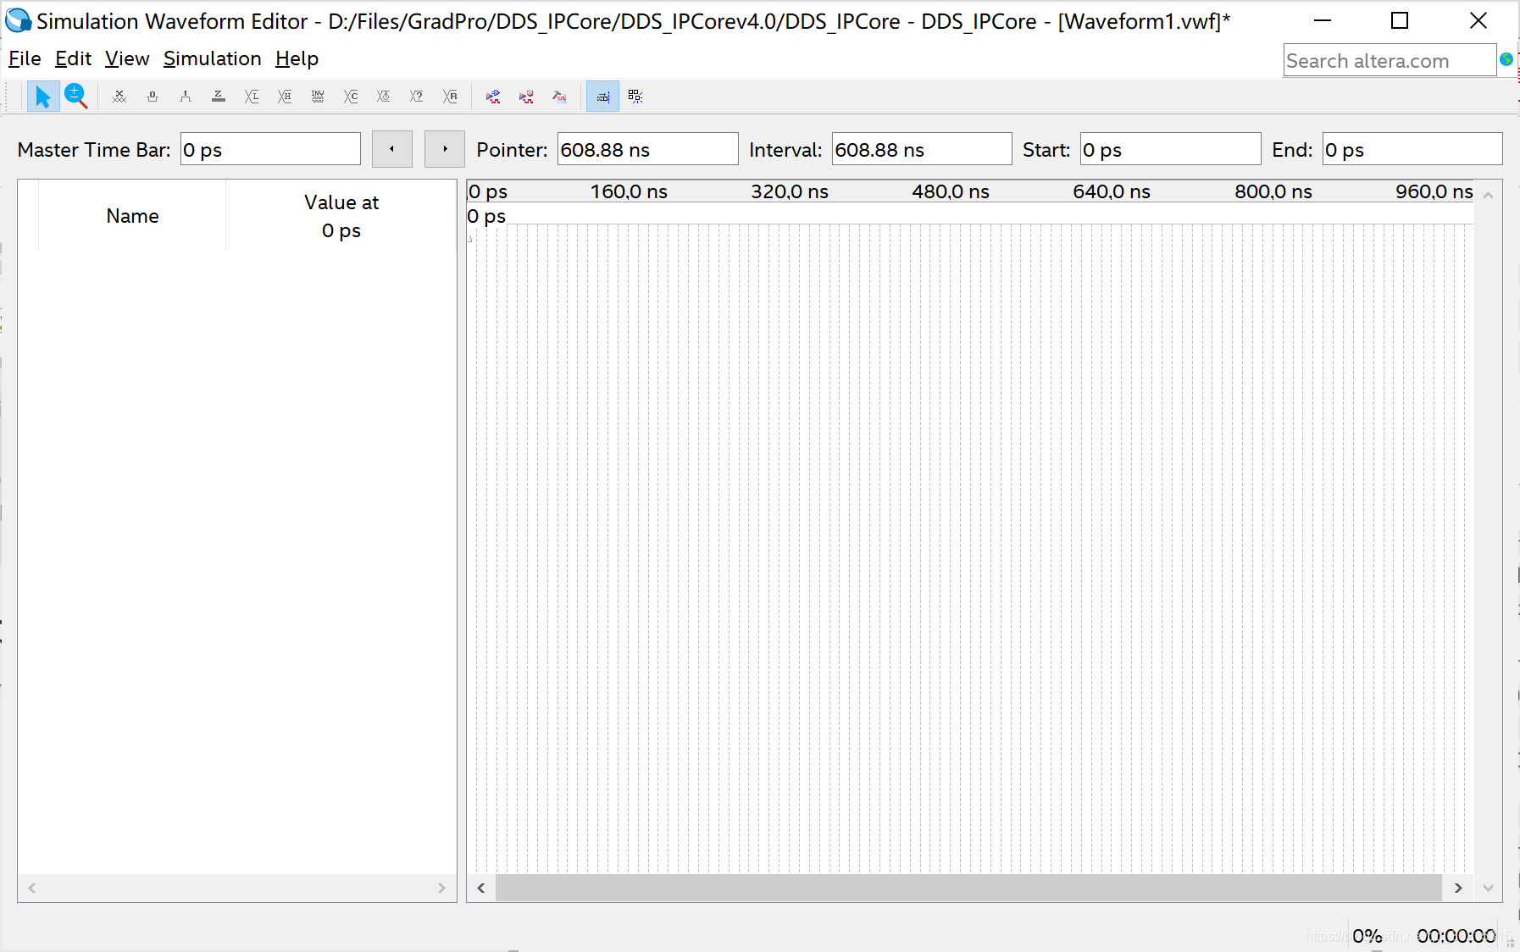Viewport: 1520px width, 952px height.
Task: Click the 00:00:00 elapsed time readout
Action: tap(1456, 936)
